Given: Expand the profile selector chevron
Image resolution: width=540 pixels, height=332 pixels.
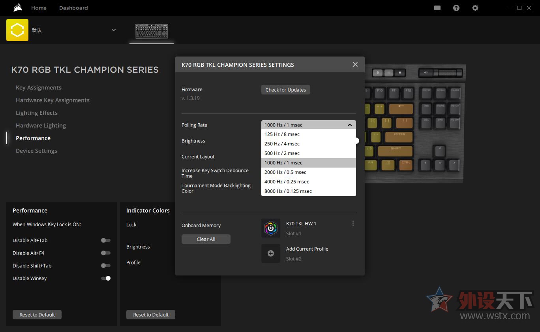Looking at the screenshot, I should click(114, 30).
